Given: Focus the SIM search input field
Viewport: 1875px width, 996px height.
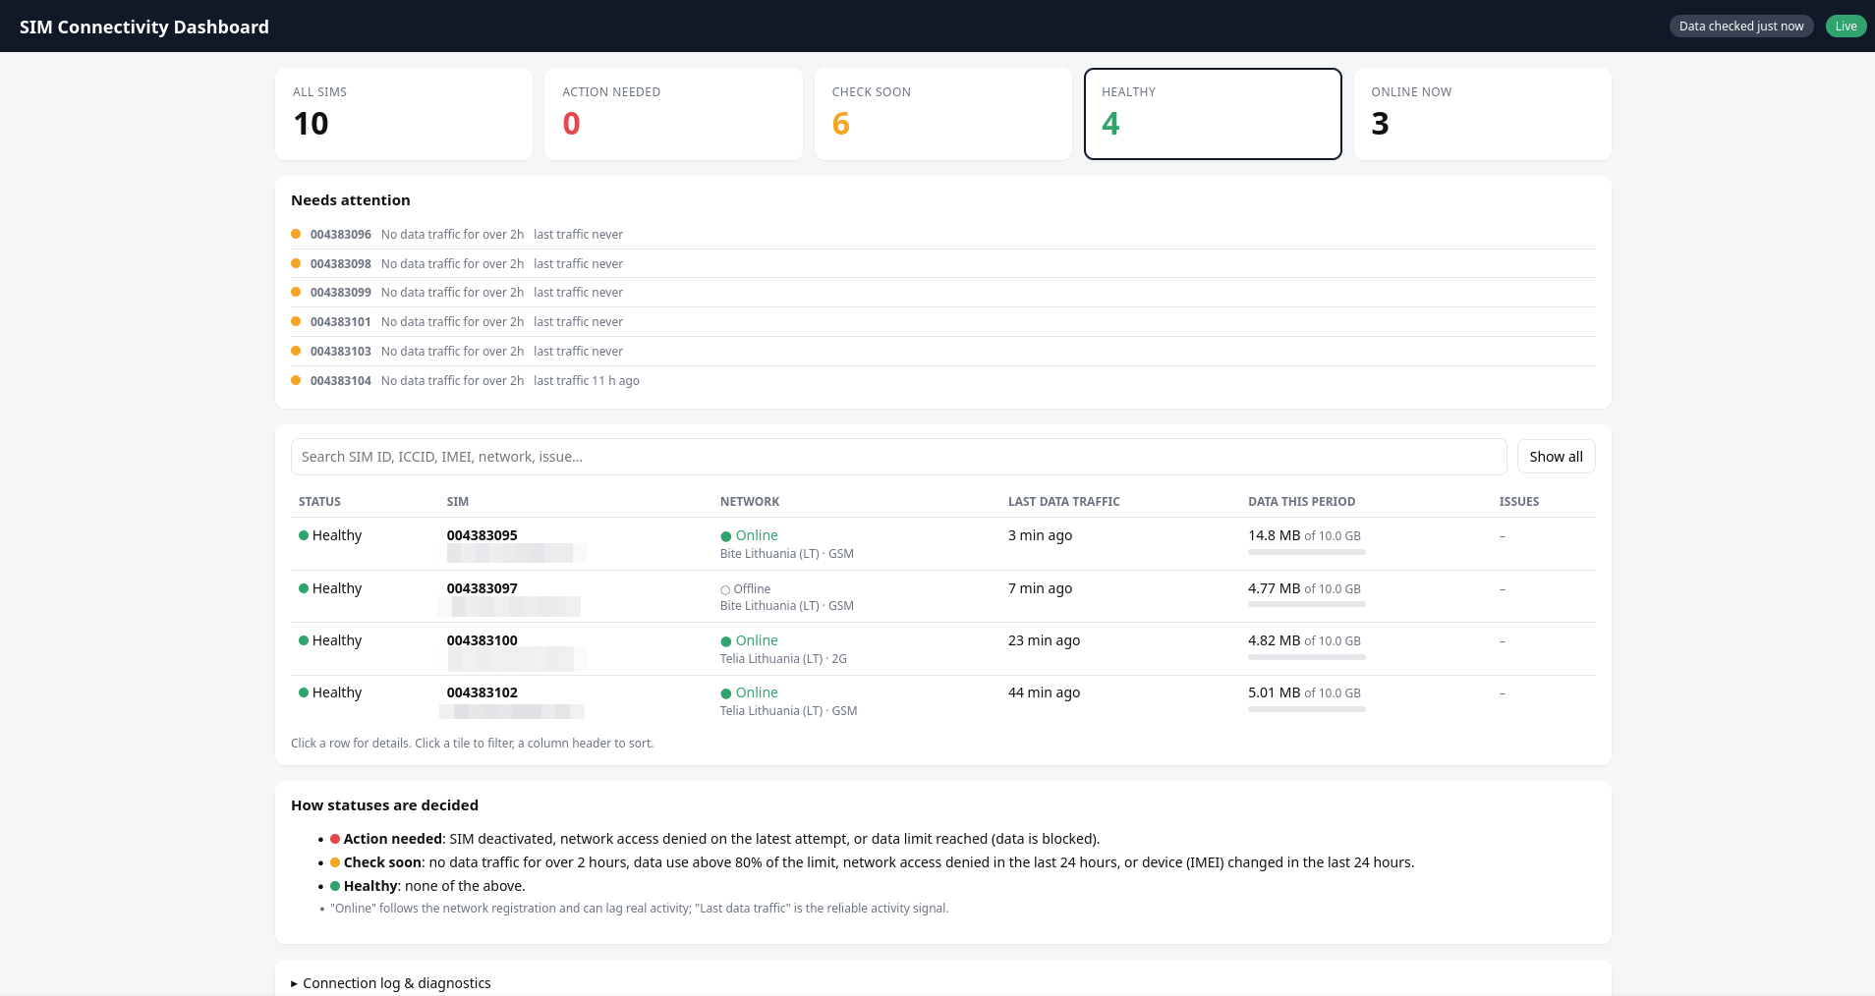Looking at the screenshot, I should 898,457.
